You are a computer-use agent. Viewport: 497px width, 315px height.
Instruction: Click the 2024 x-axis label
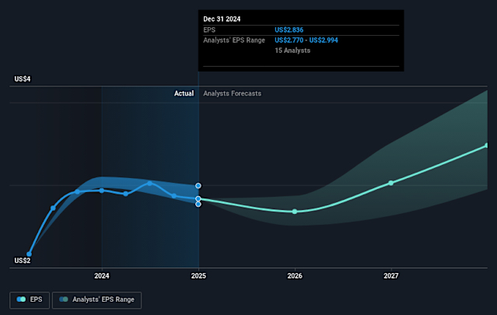click(101, 276)
